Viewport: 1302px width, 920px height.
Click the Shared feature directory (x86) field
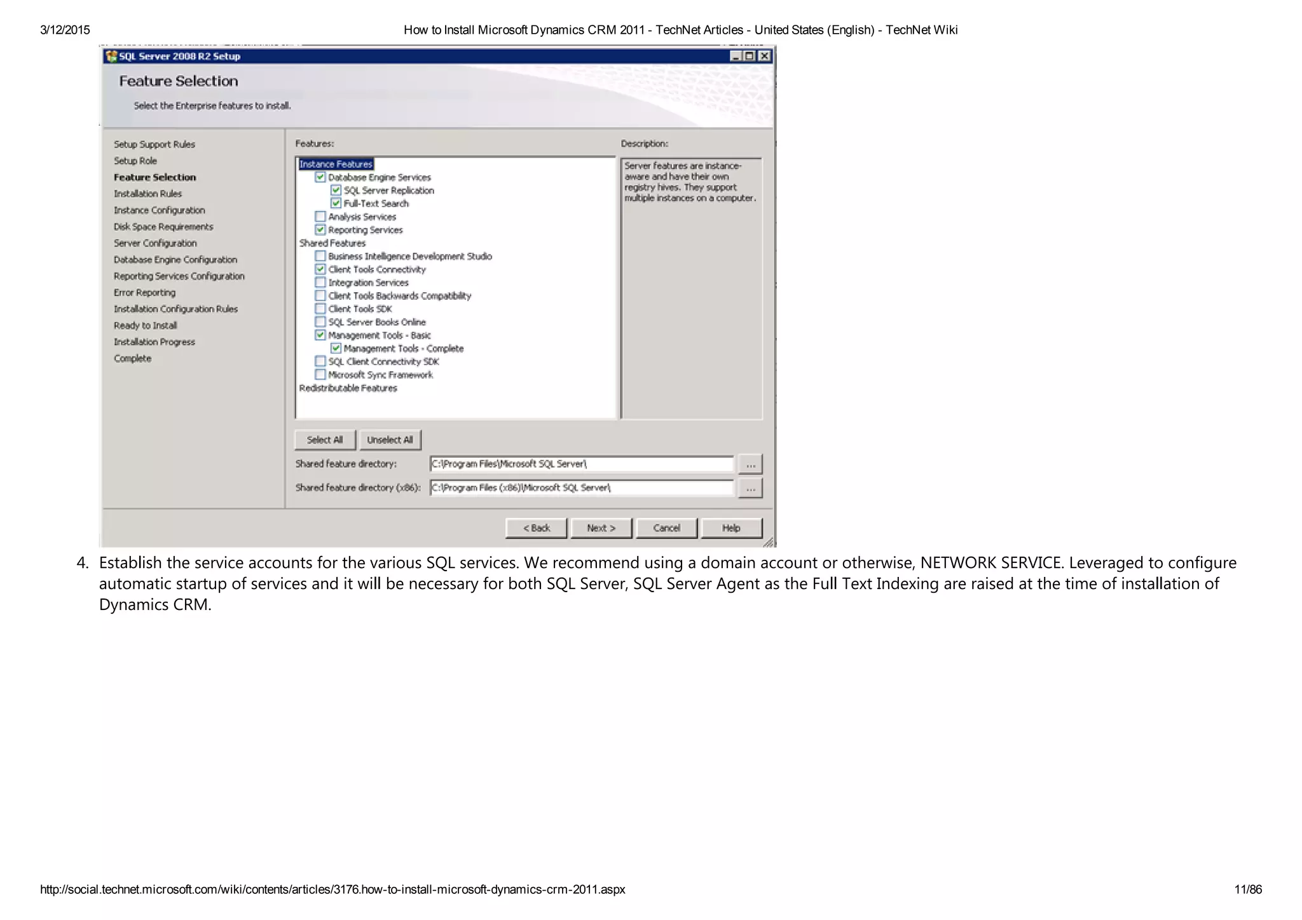582,488
